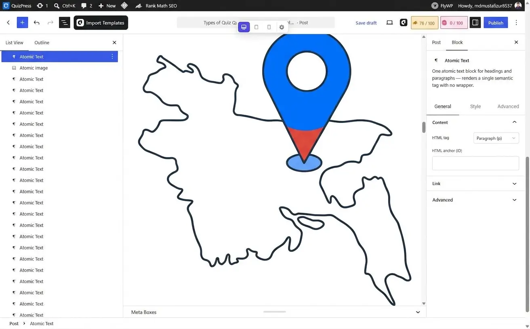Expand the Advanced section in sidebar
The image size is (530, 329).
(475, 200)
